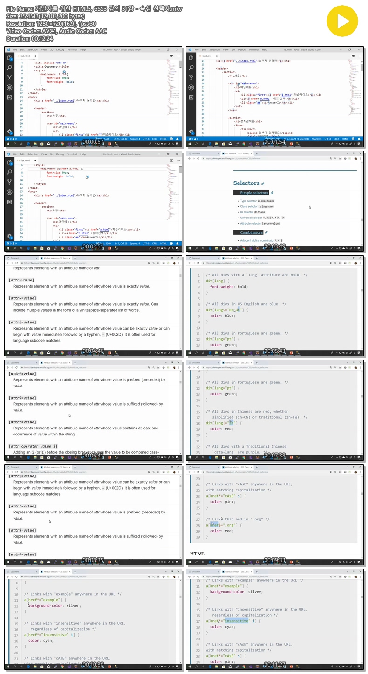Click the "Type selector" link
The width and height of the screenshot is (368, 674).
coord(248,201)
